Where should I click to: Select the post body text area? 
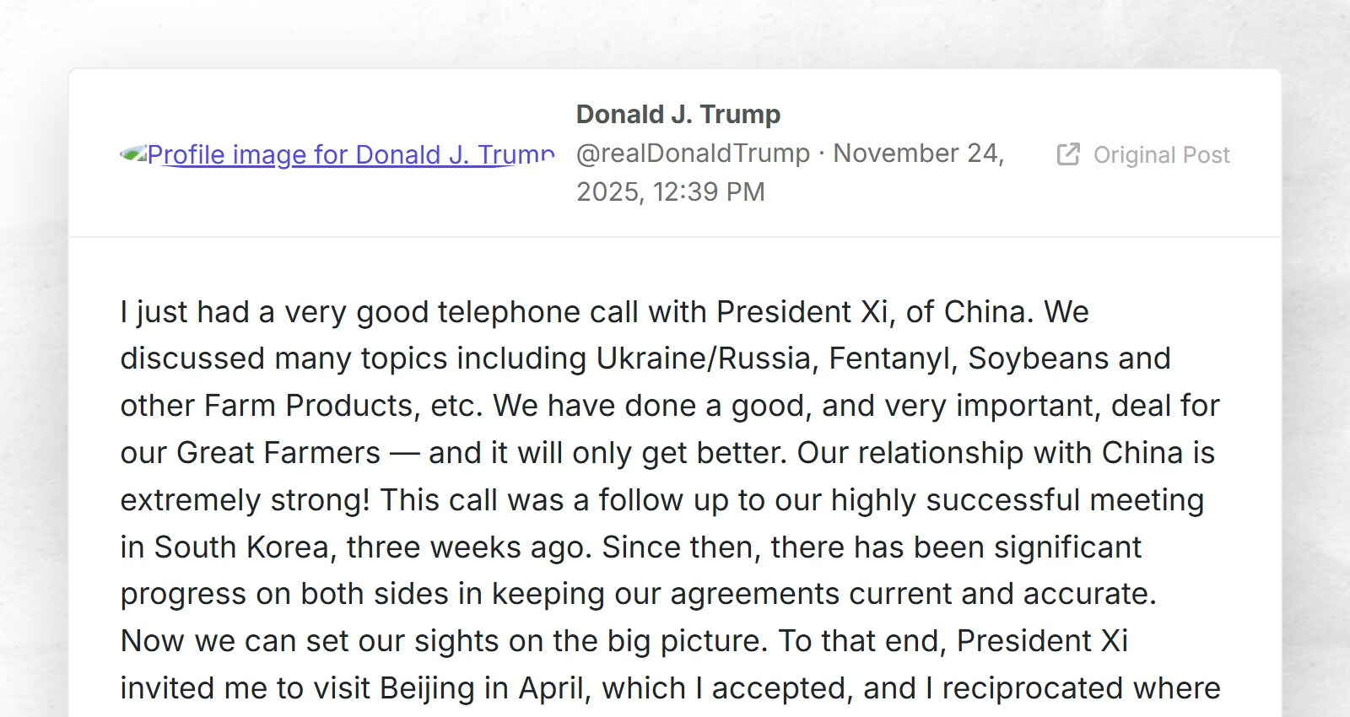pos(667,498)
